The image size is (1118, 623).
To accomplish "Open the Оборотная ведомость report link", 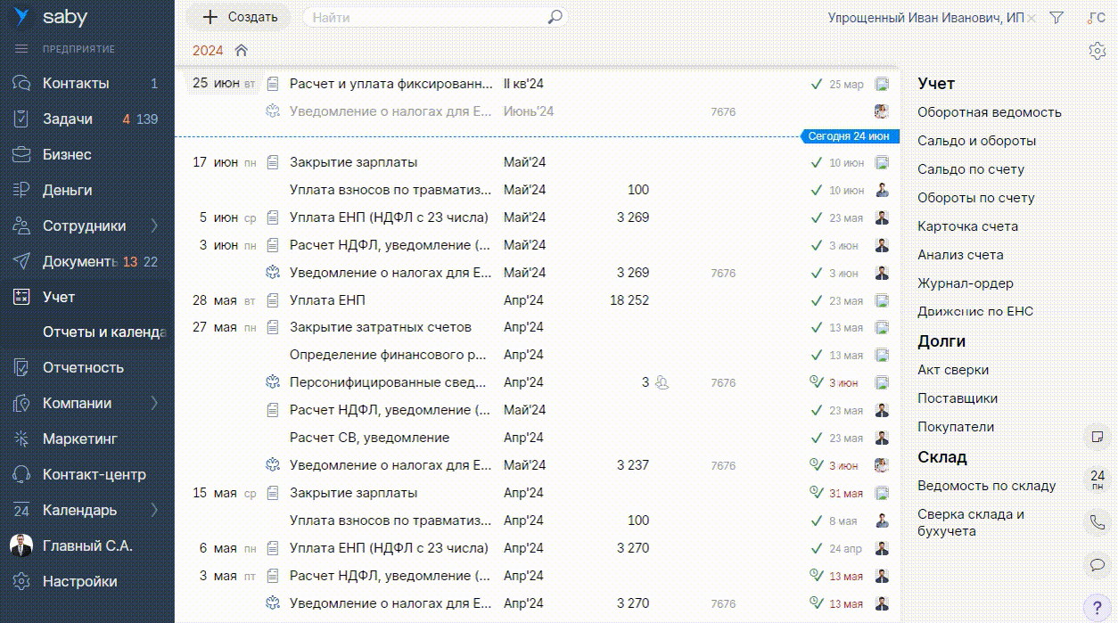I will (x=989, y=112).
